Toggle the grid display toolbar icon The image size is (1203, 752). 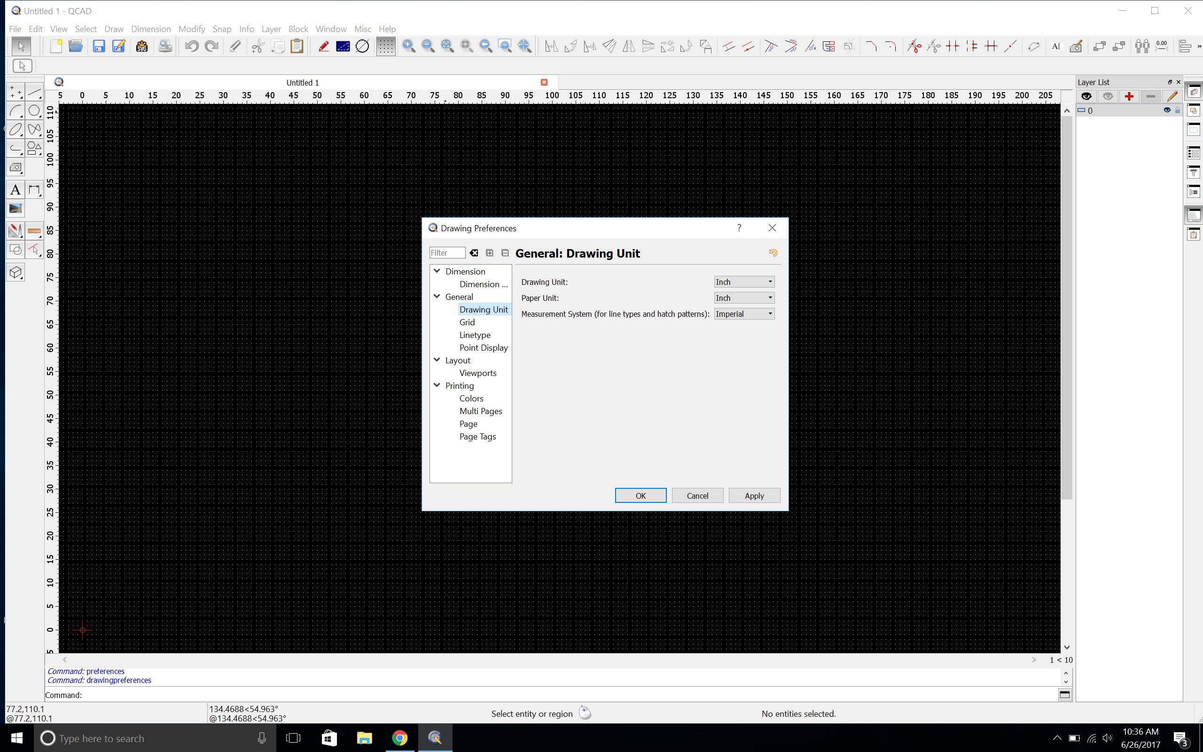click(x=385, y=46)
